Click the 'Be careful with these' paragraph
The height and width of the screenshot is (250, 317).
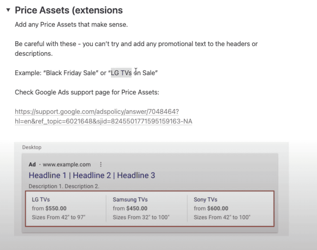point(136,49)
